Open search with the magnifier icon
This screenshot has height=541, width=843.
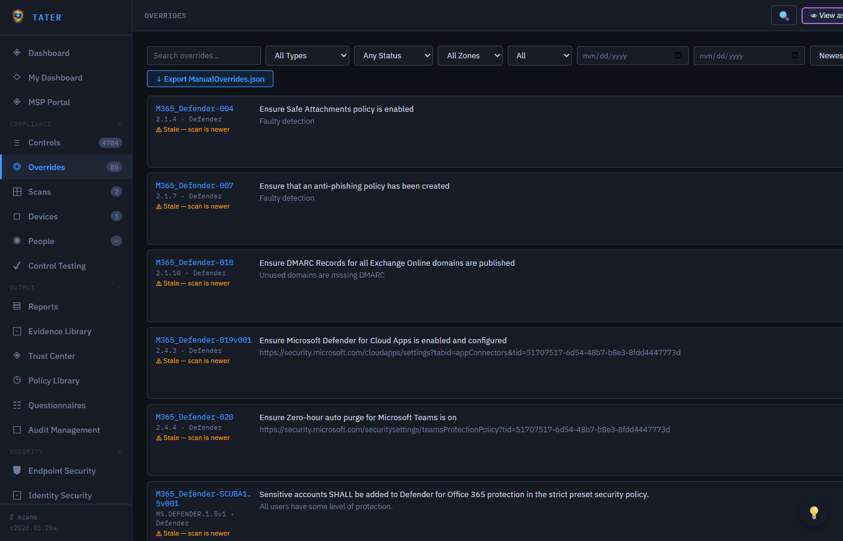[x=784, y=16]
